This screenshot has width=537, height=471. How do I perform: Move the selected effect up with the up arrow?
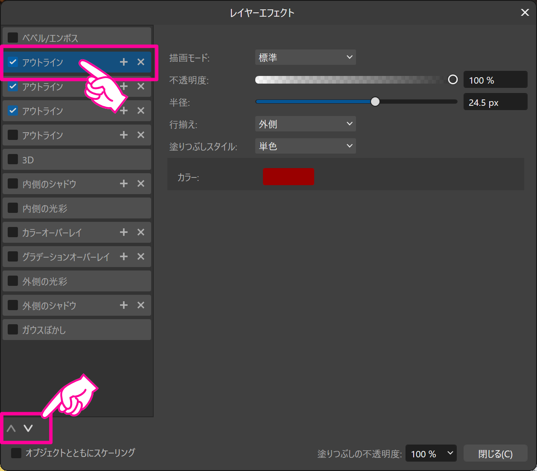click(12, 428)
